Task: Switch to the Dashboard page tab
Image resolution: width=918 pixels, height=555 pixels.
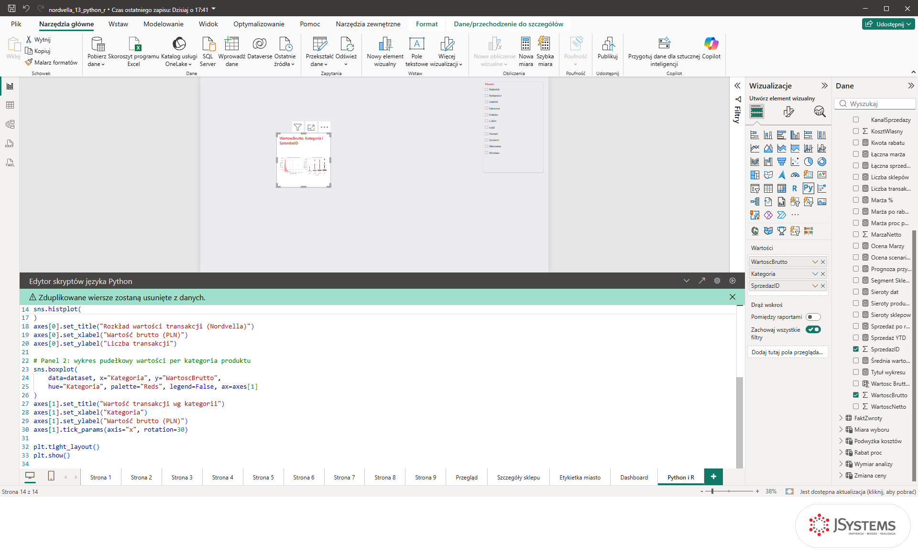Action: [634, 477]
